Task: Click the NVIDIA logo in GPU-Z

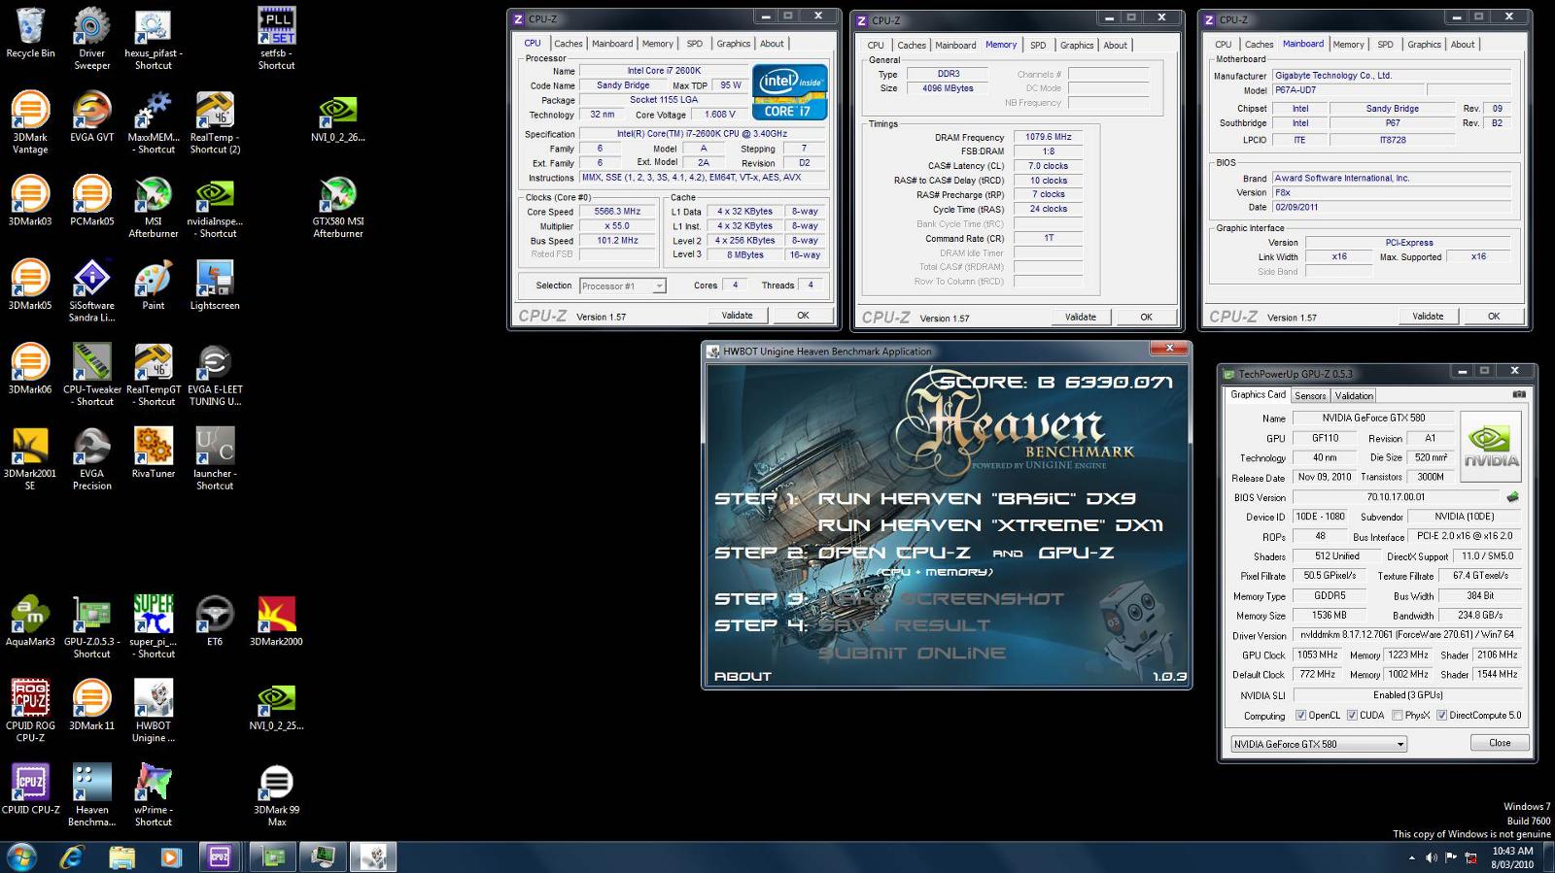Action: (x=1491, y=449)
